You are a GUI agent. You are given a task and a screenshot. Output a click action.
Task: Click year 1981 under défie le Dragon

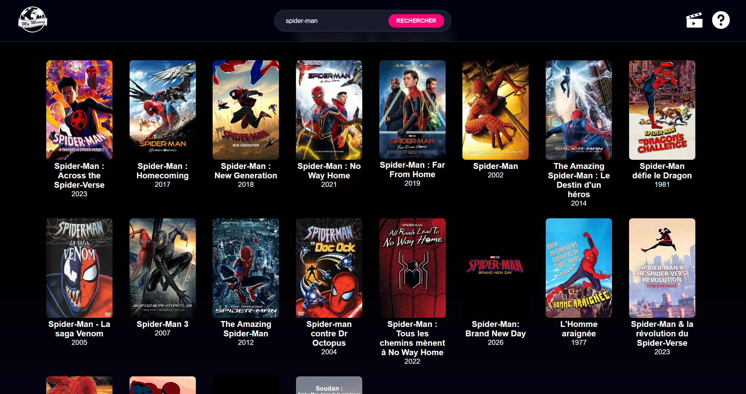click(662, 184)
